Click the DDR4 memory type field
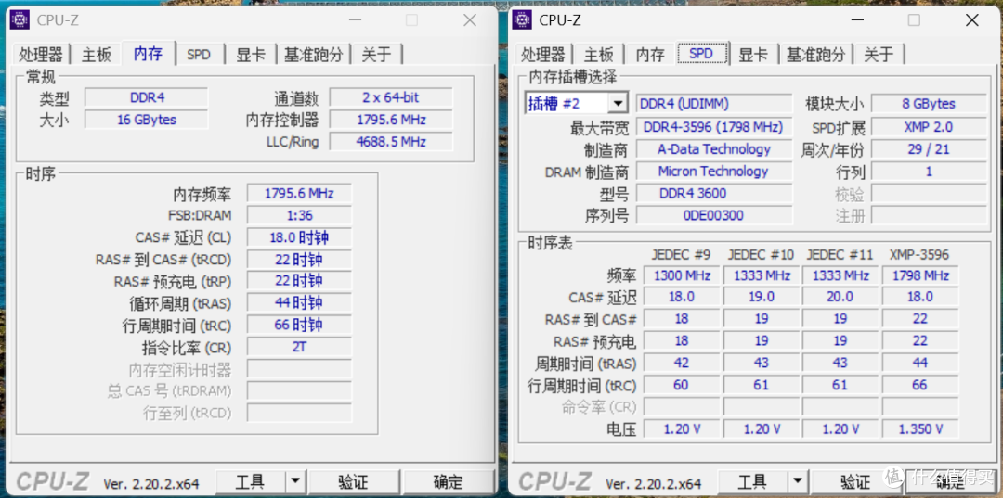The height and width of the screenshot is (498, 1003). tap(147, 97)
